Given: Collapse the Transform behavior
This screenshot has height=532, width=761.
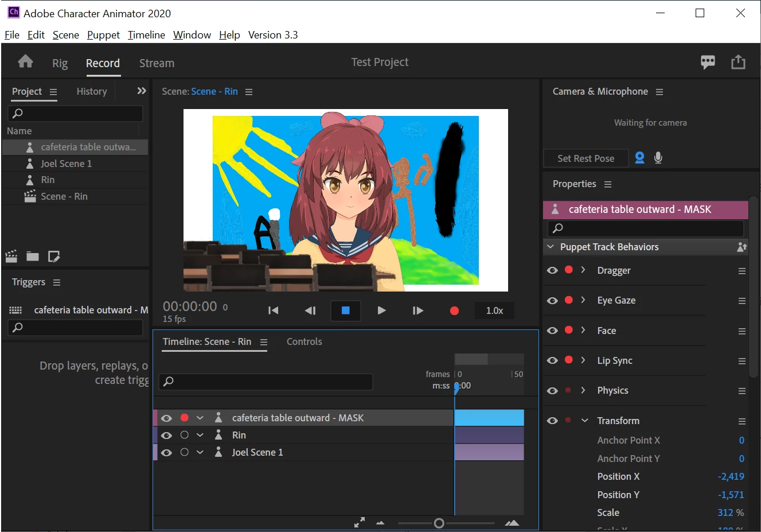Looking at the screenshot, I should [585, 421].
